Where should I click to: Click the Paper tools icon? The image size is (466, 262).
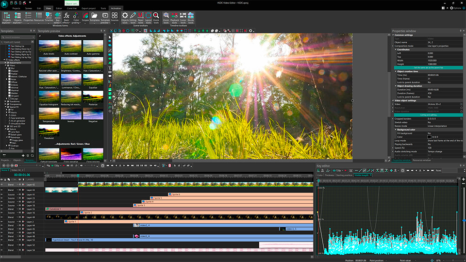(141, 18)
